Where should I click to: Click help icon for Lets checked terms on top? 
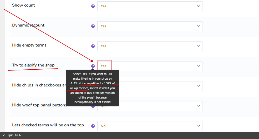click(x=93, y=126)
